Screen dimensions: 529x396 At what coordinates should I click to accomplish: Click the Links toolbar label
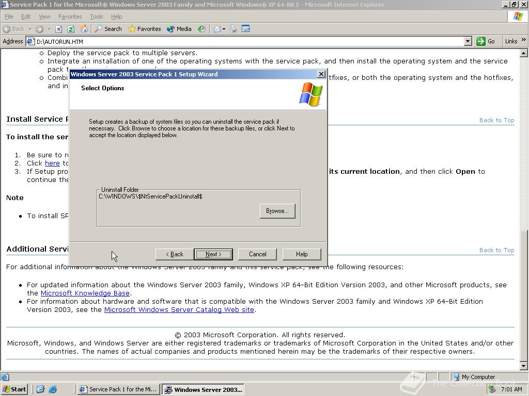[511, 41]
